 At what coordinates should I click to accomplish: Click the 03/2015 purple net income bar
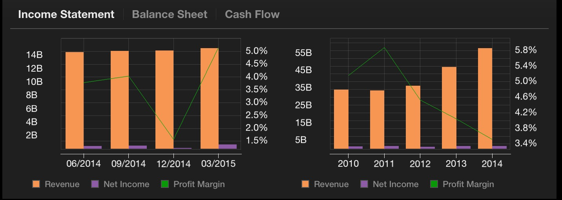[228, 146]
